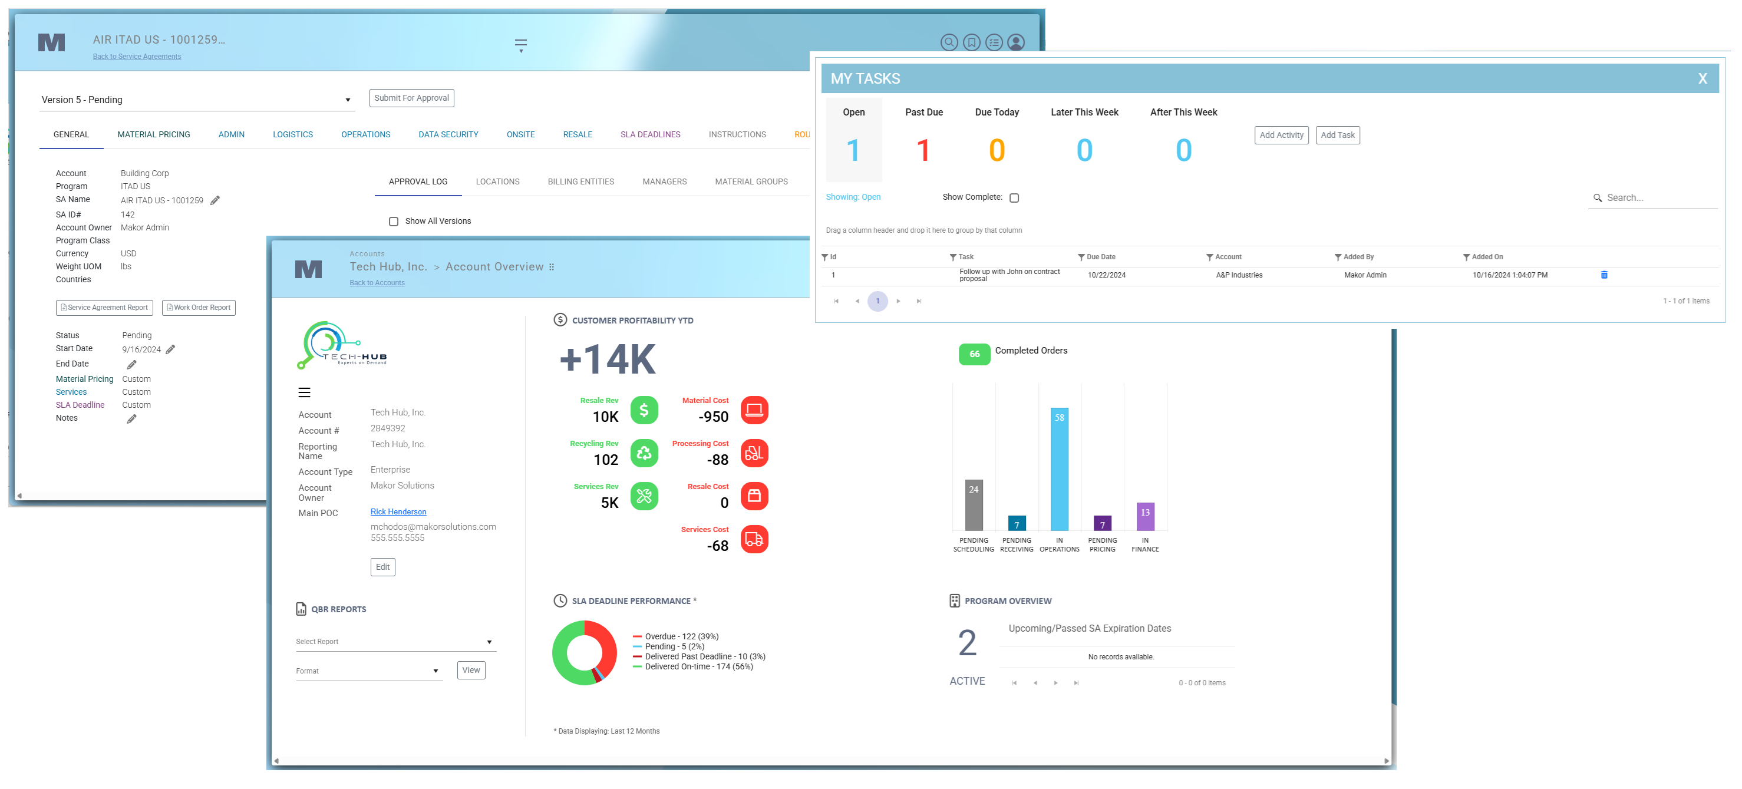Click the hamburger menu under Tech Hub logo

304,393
